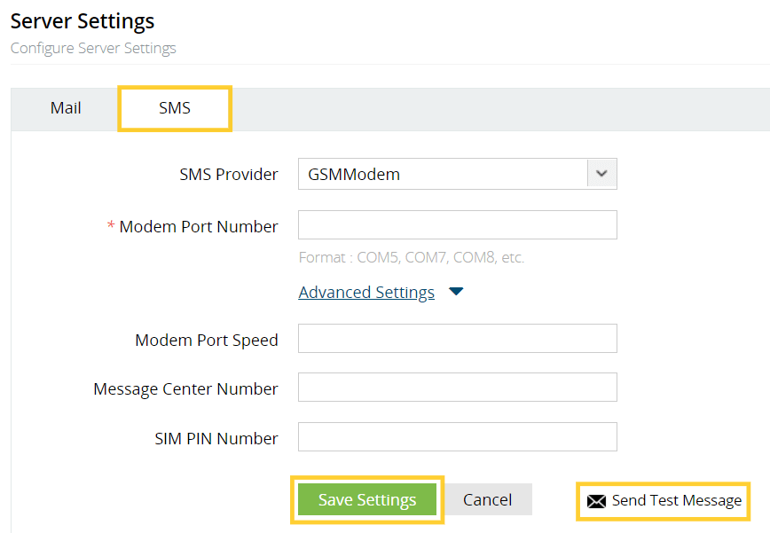Toggle the Advanced Settings link
The height and width of the screenshot is (533, 770).
point(366,293)
